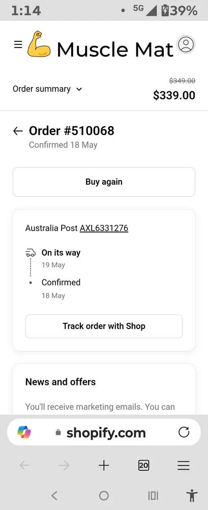Reload the page with the refresh icon
Screen dimensions: 208x510
[x=184, y=432]
